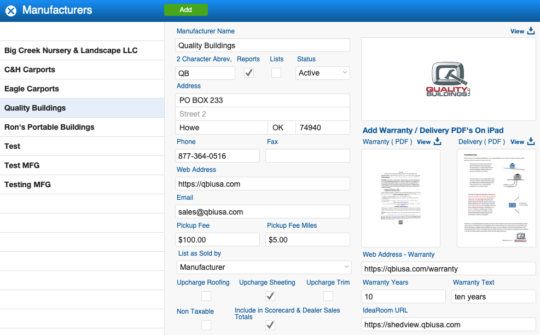
Task: Click the Pickup Fee Miles field $5.00
Action: click(307, 240)
